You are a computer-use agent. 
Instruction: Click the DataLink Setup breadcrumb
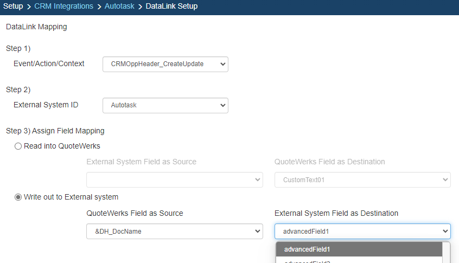pyautogui.click(x=171, y=6)
